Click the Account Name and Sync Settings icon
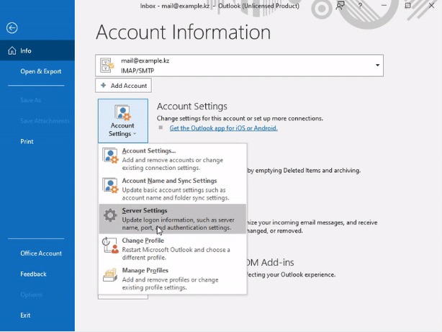This screenshot has width=442, height=332. (110, 186)
